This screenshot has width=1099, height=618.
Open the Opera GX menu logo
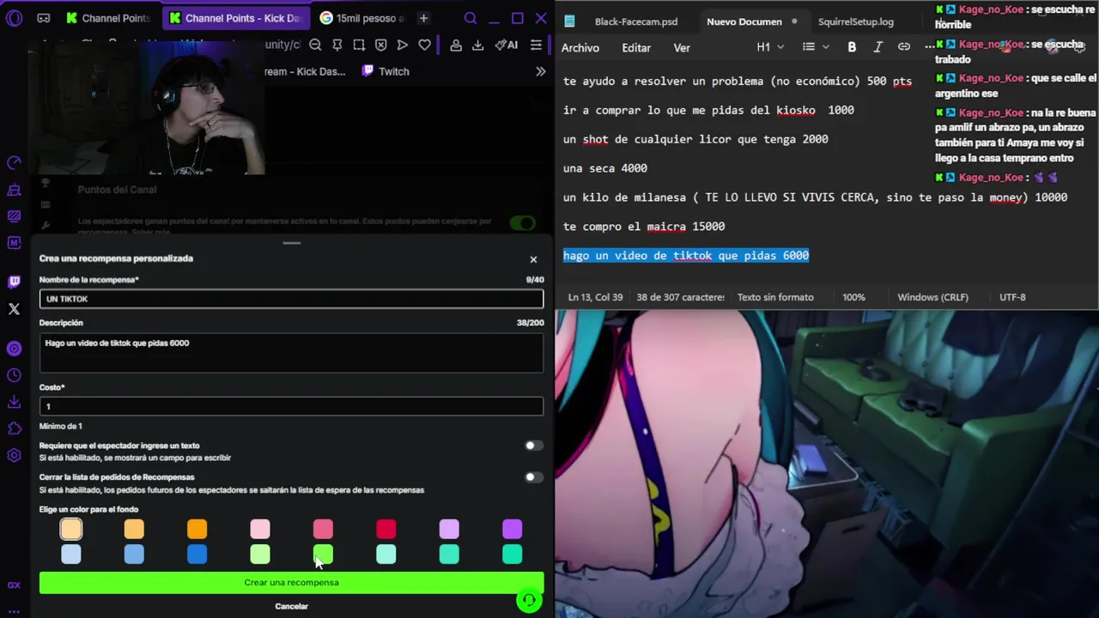click(14, 18)
